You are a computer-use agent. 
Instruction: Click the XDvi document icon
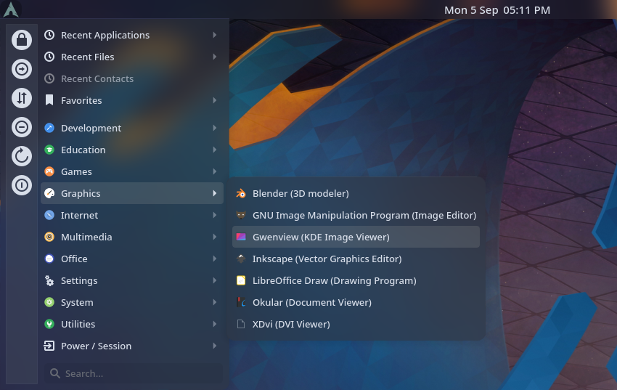tap(241, 325)
